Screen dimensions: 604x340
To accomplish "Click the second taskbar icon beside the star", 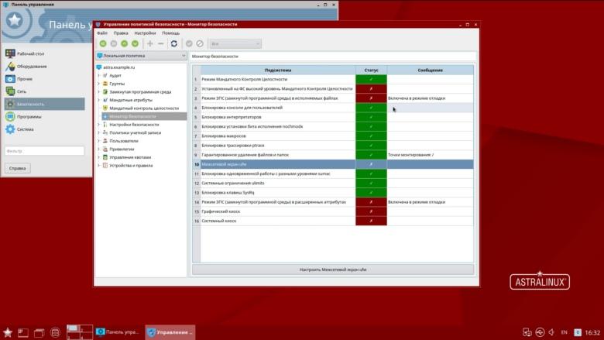I will pyautogui.click(x=23, y=332).
